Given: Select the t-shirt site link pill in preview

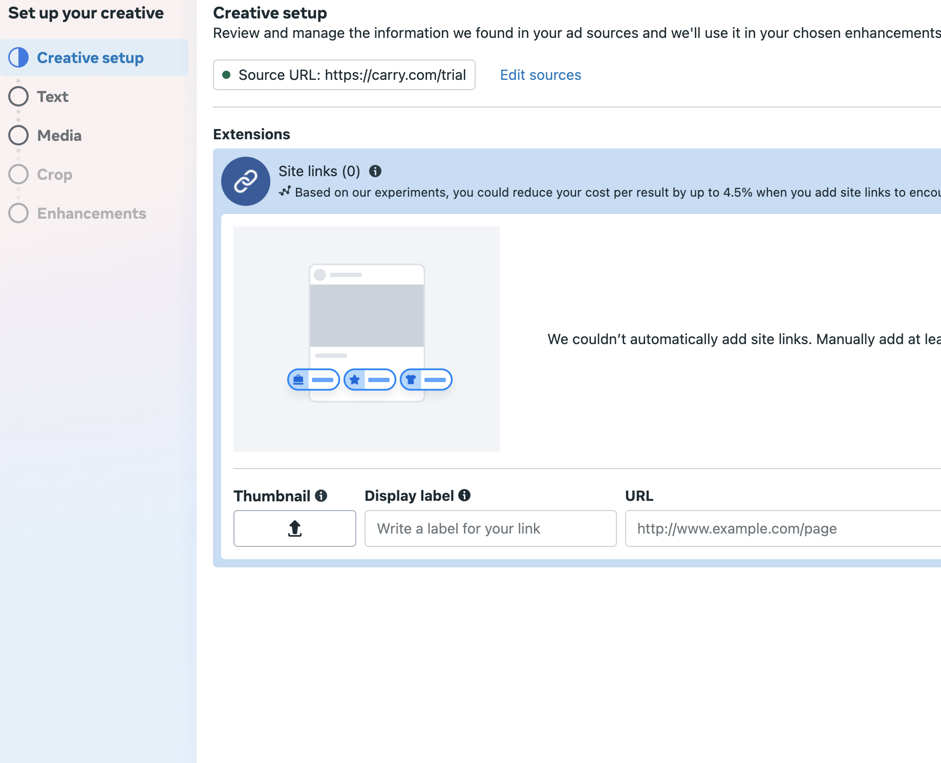Looking at the screenshot, I should click(x=426, y=379).
